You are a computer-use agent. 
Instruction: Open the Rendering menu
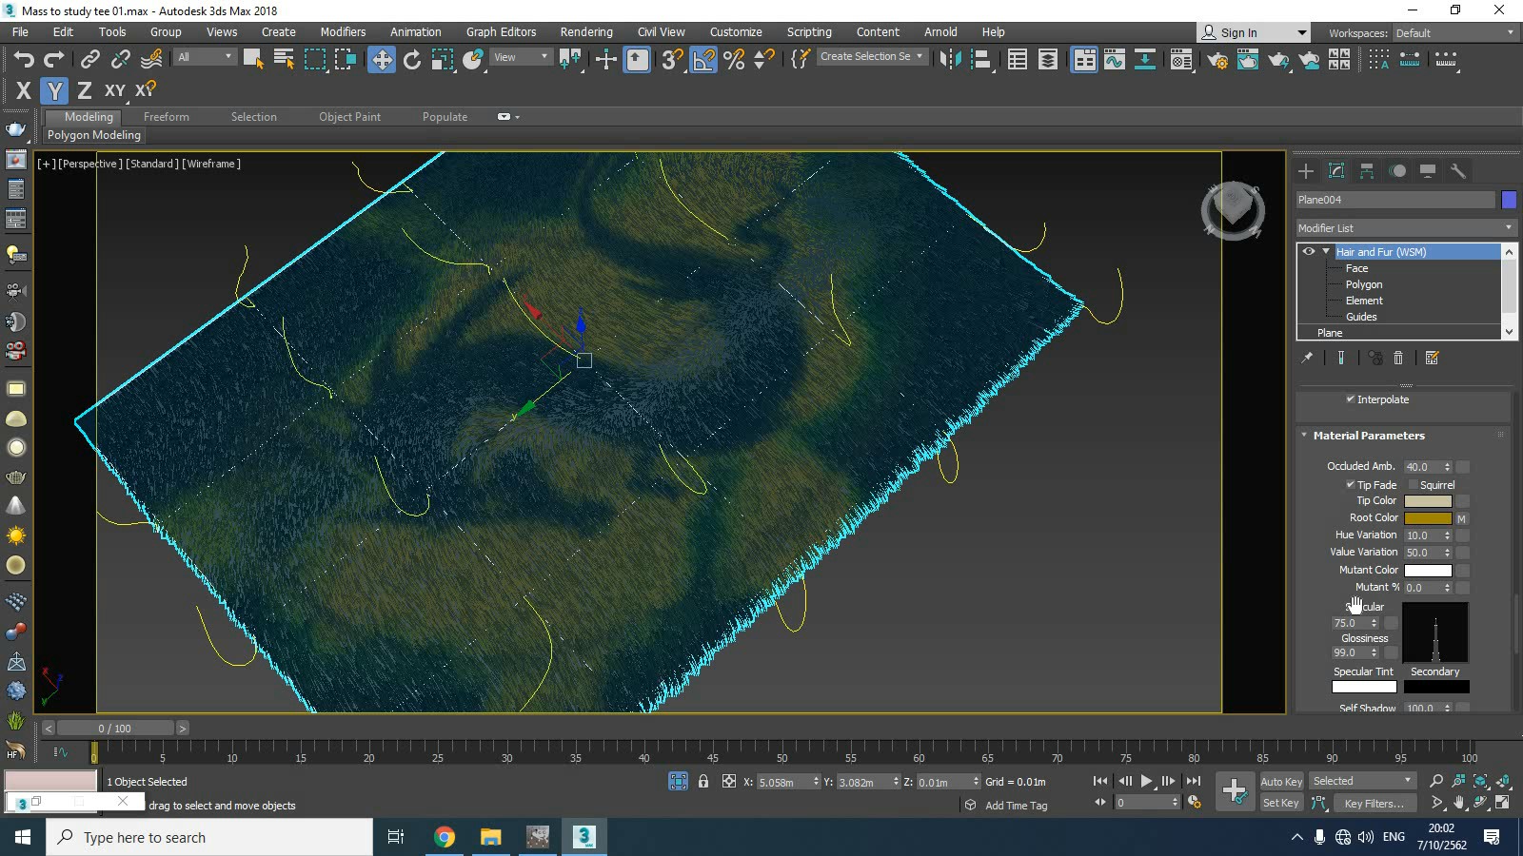586,31
